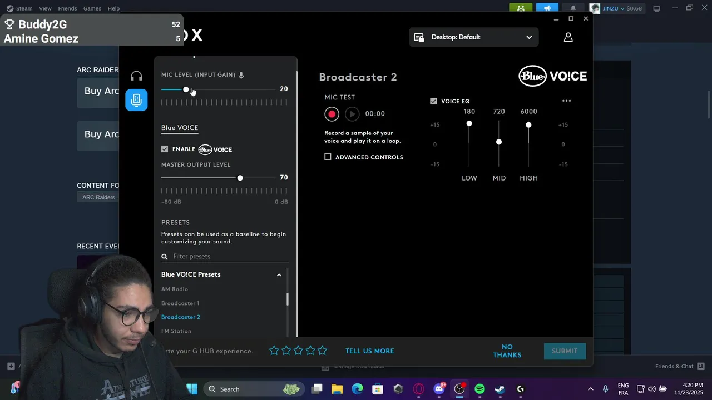
Task: Open File Explorer from the taskbar
Action: click(x=337, y=389)
